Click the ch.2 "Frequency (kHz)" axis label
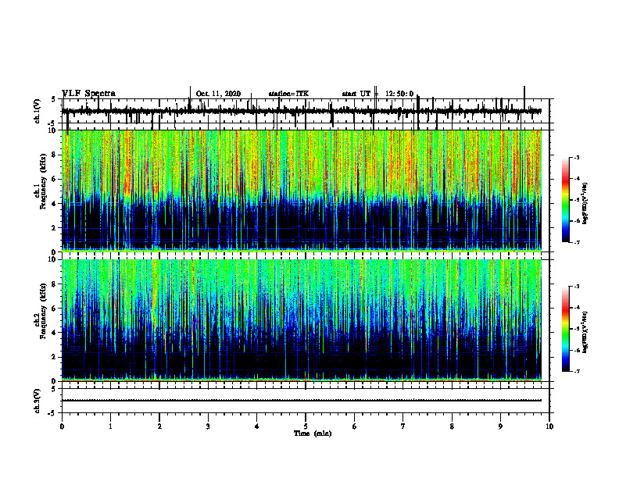Image resolution: width=619 pixels, height=478 pixels. (x=43, y=311)
